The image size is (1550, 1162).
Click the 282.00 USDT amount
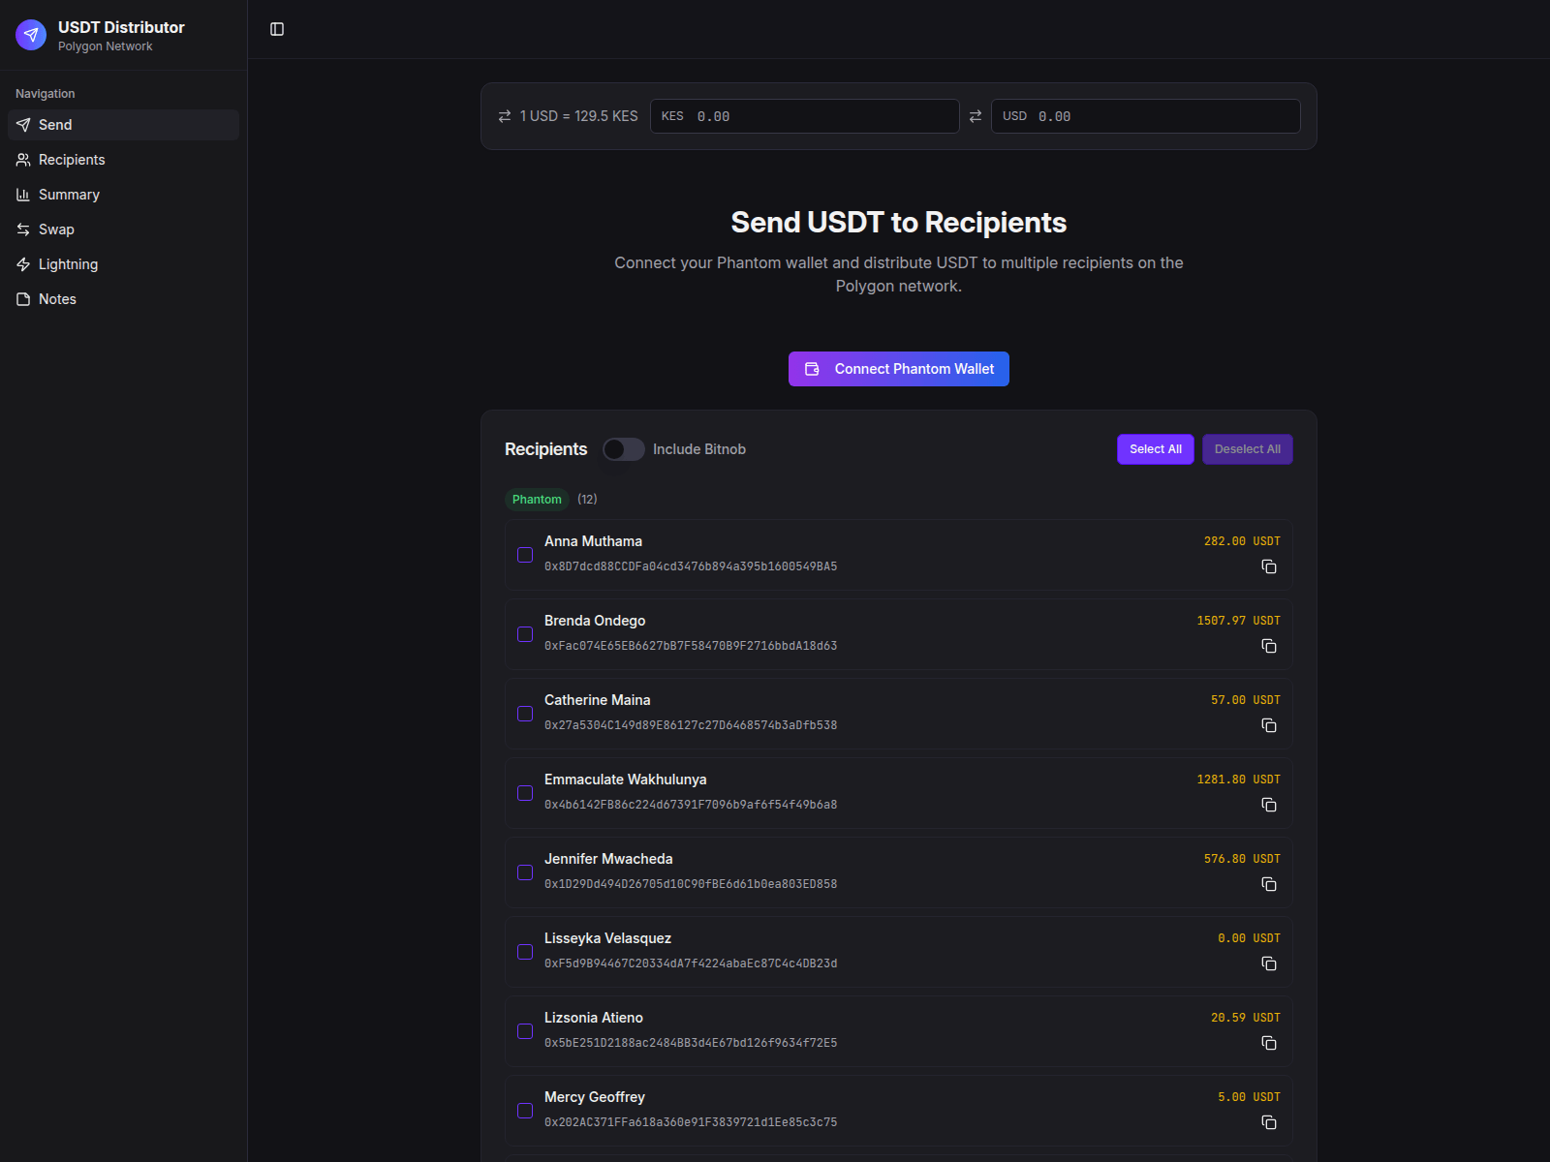[1242, 541]
